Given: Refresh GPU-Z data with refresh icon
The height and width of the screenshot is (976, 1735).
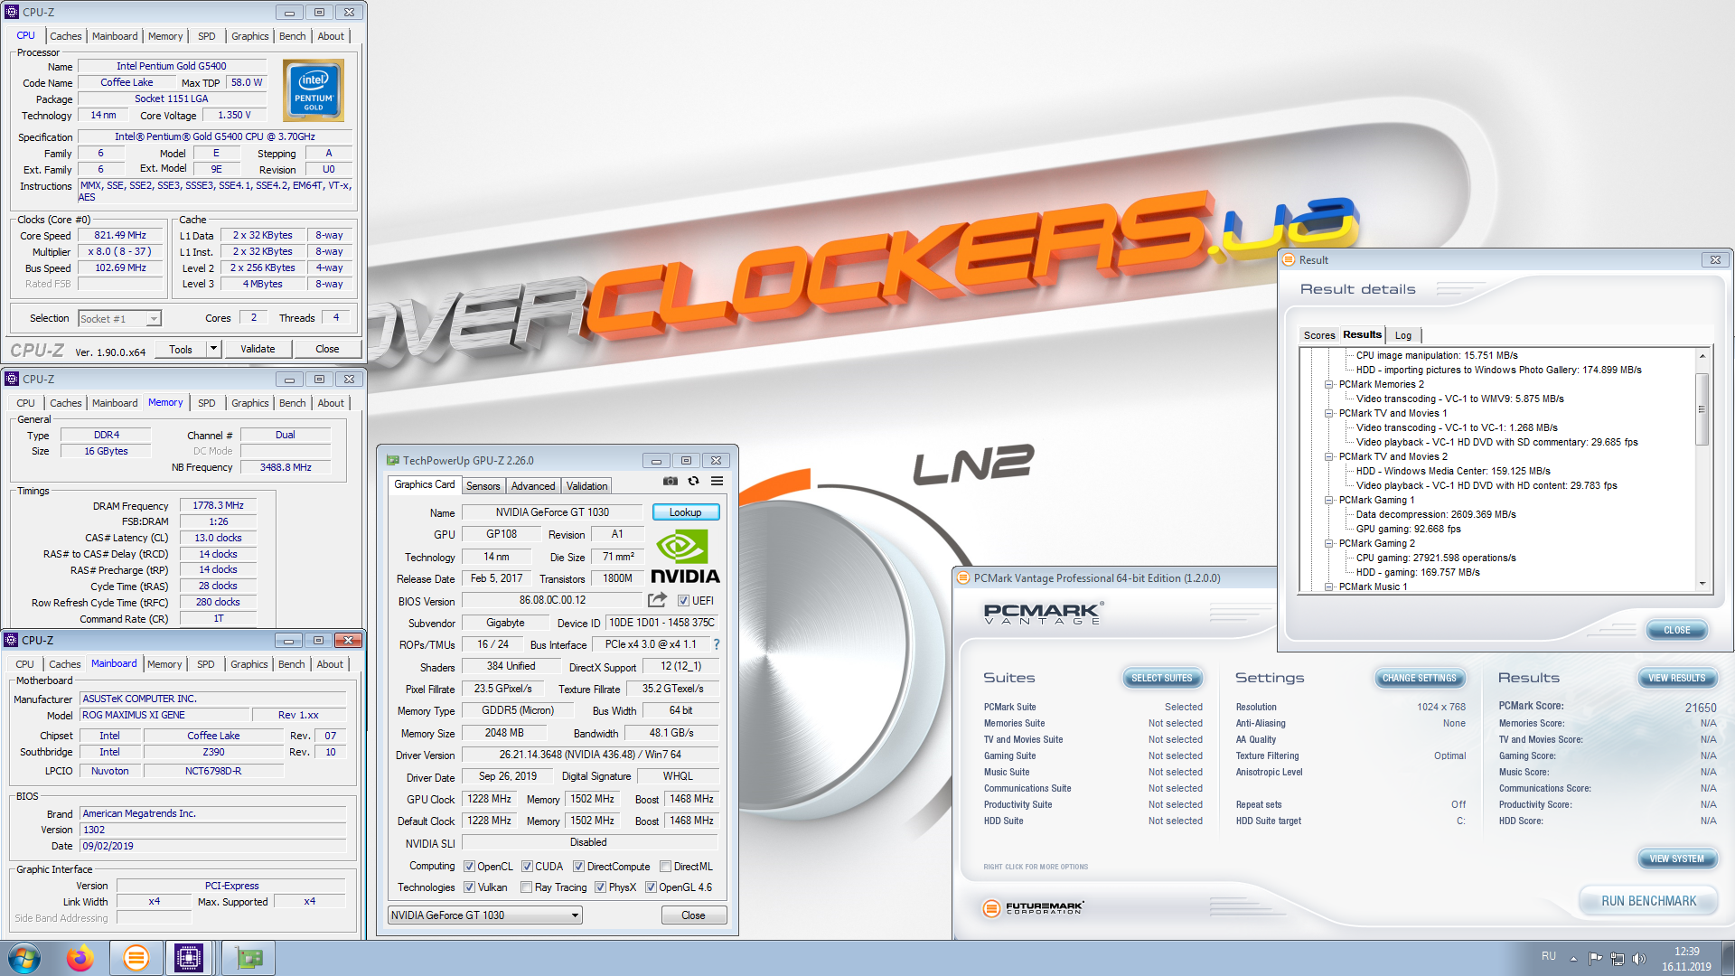Looking at the screenshot, I should (x=694, y=482).
